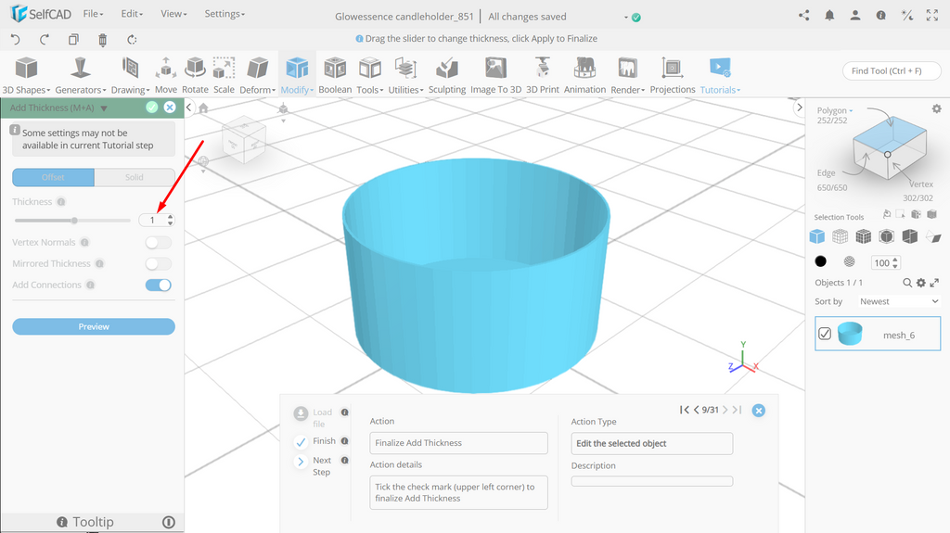The height and width of the screenshot is (533, 950).
Task: Close the tutorial panel
Action: [758, 411]
